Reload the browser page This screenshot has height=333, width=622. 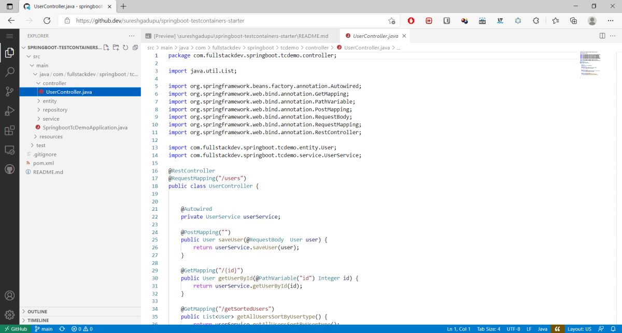click(x=47, y=21)
